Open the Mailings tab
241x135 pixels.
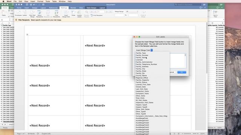tap(64, 7)
